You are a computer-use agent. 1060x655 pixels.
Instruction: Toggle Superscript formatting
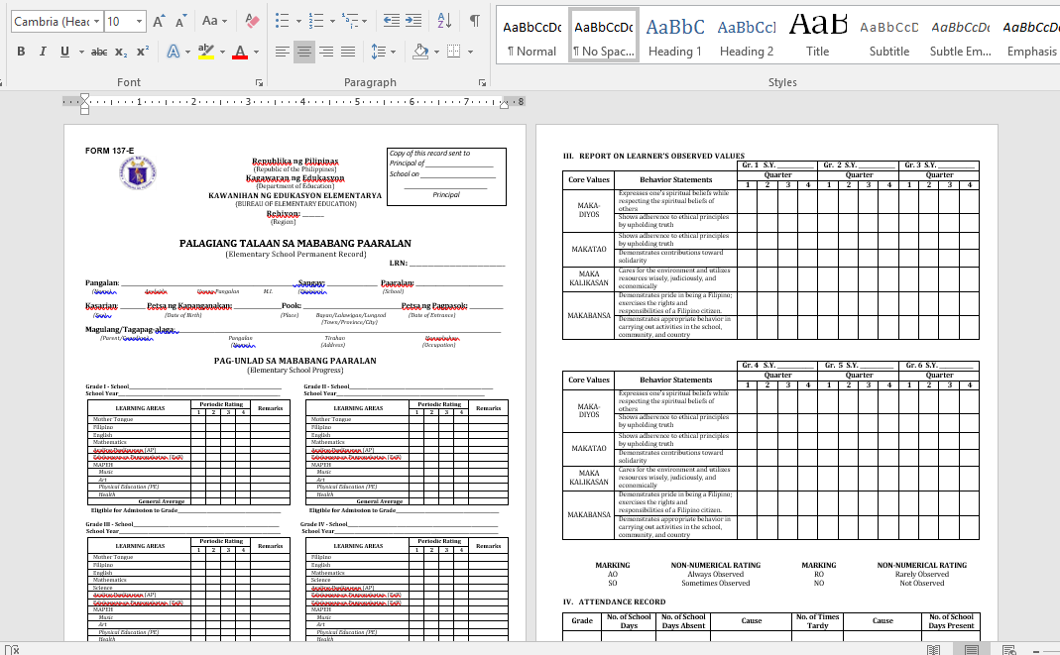(x=143, y=52)
